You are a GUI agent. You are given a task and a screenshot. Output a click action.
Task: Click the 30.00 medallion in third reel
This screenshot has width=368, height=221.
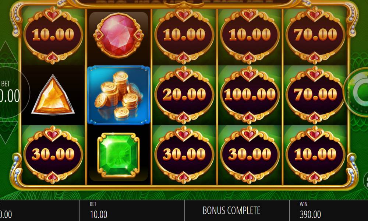(x=184, y=155)
